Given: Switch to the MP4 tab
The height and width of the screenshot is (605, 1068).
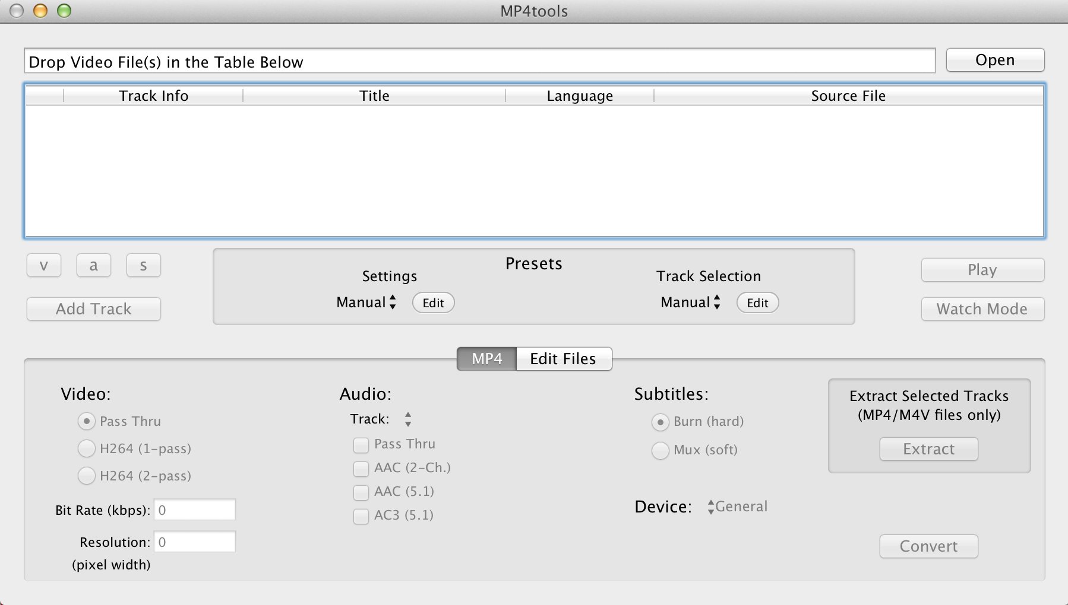Looking at the screenshot, I should (x=485, y=359).
